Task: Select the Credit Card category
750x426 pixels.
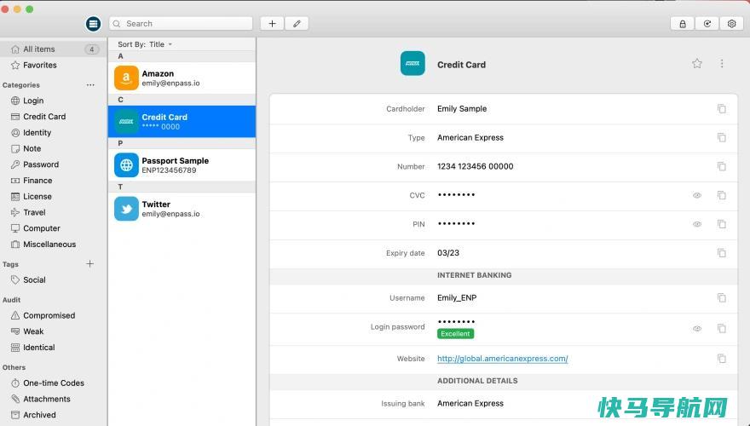Action: (x=53, y=117)
